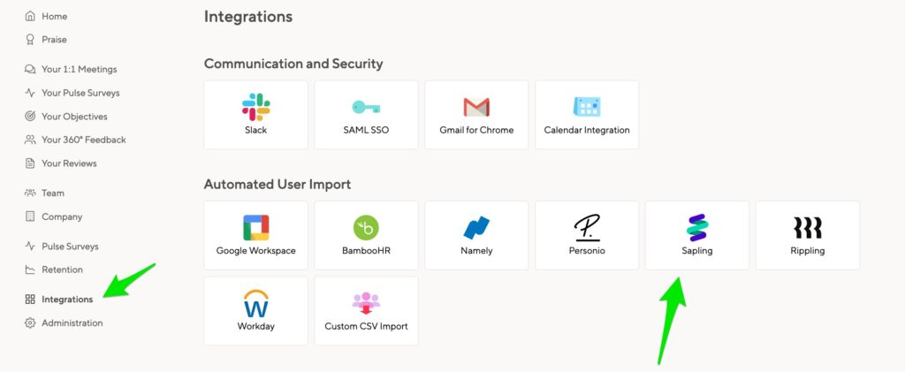The height and width of the screenshot is (372, 905).
Task: Click the Calendar Integration tile
Action: pyautogui.click(x=587, y=115)
